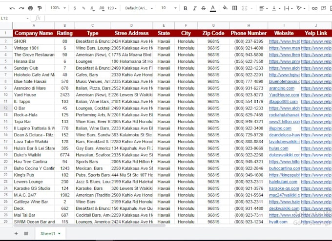The image size is (332, 241).
Task: Click the Merge cells icon
Action: pos(245,8)
